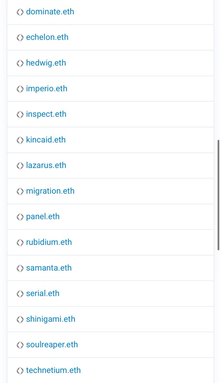Viewport: 221px width, 383px height.
Task: Click the ENS icon next to rubidium.eth
Action: [x=20, y=243]
